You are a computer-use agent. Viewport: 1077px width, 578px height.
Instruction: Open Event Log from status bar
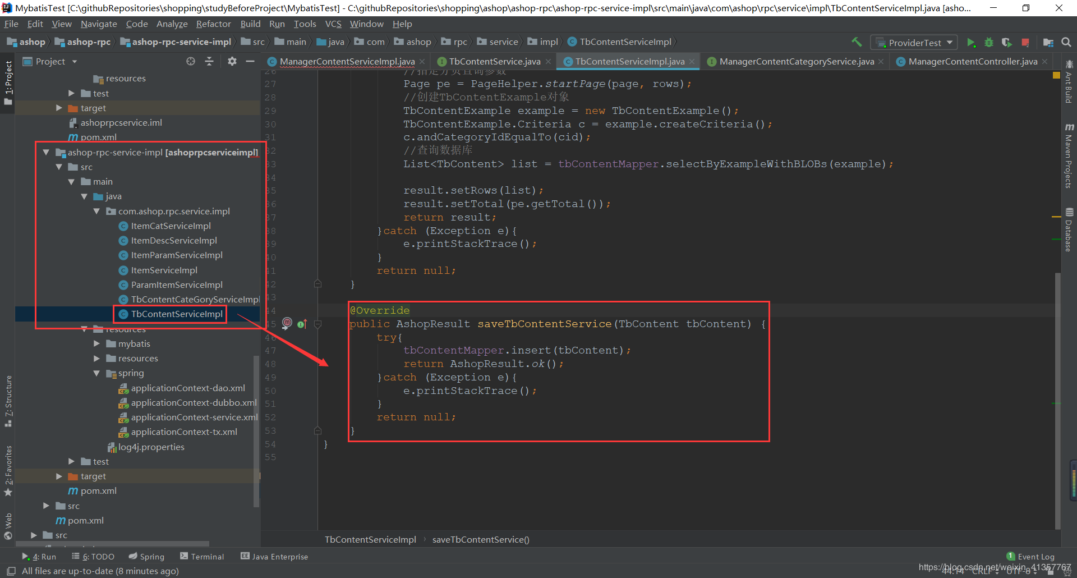pos(1030,557)
